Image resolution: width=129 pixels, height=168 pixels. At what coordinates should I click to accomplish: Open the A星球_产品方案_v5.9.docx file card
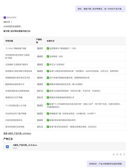64,146
